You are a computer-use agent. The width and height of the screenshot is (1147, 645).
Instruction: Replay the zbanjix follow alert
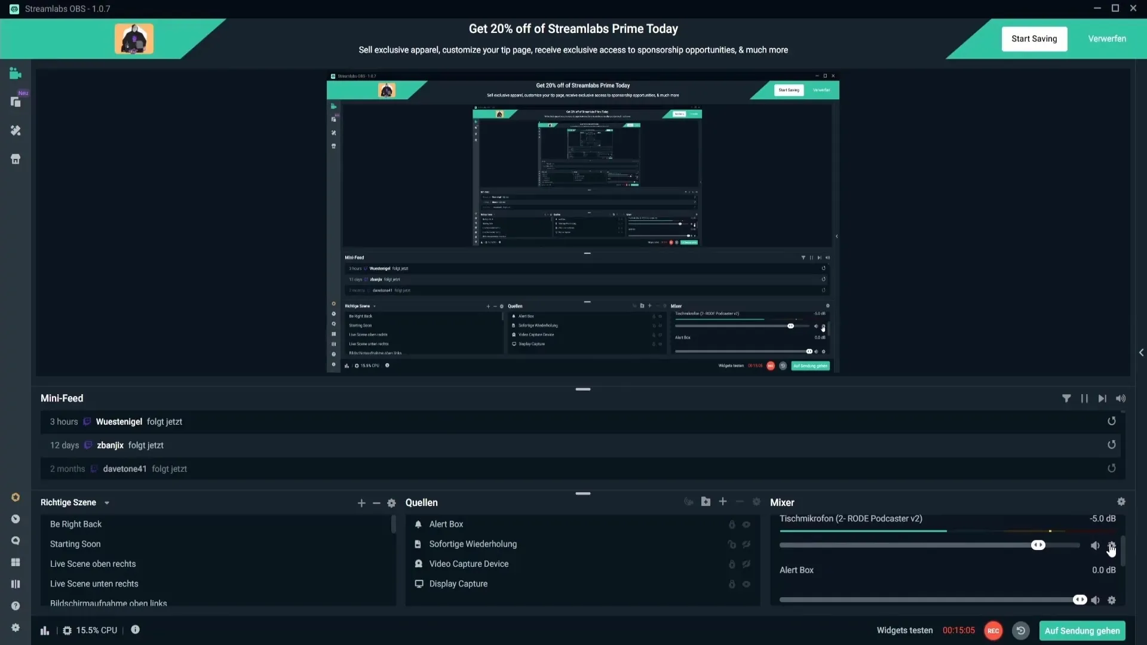click(1112, 445)
